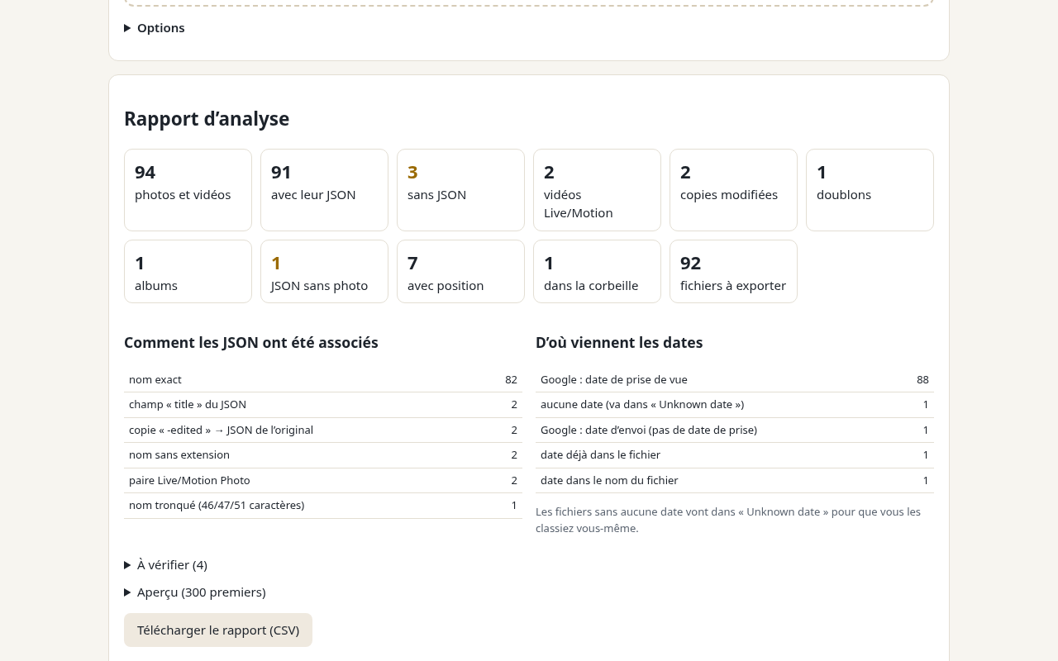Select row "nom tronqué (46/47/51 caractères)"
The width and height of the screenshot is (1058, 661).
[x=323, y=506]
